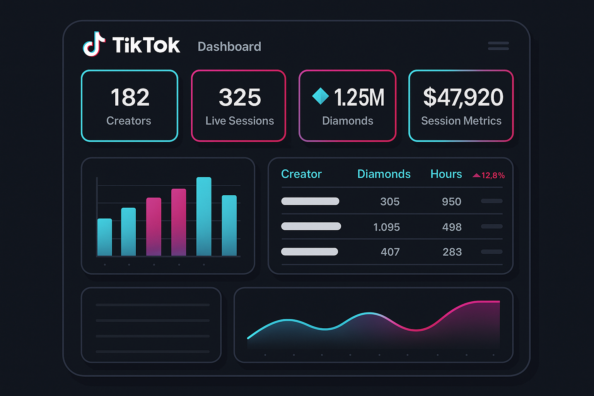594x396 pixels.
Task: Click the tallest cyan bar in chart
Action: 204,217
